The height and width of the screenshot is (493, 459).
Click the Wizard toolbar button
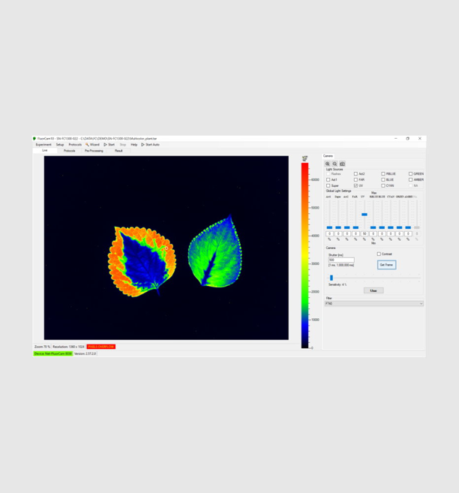[x=92, y=145]
